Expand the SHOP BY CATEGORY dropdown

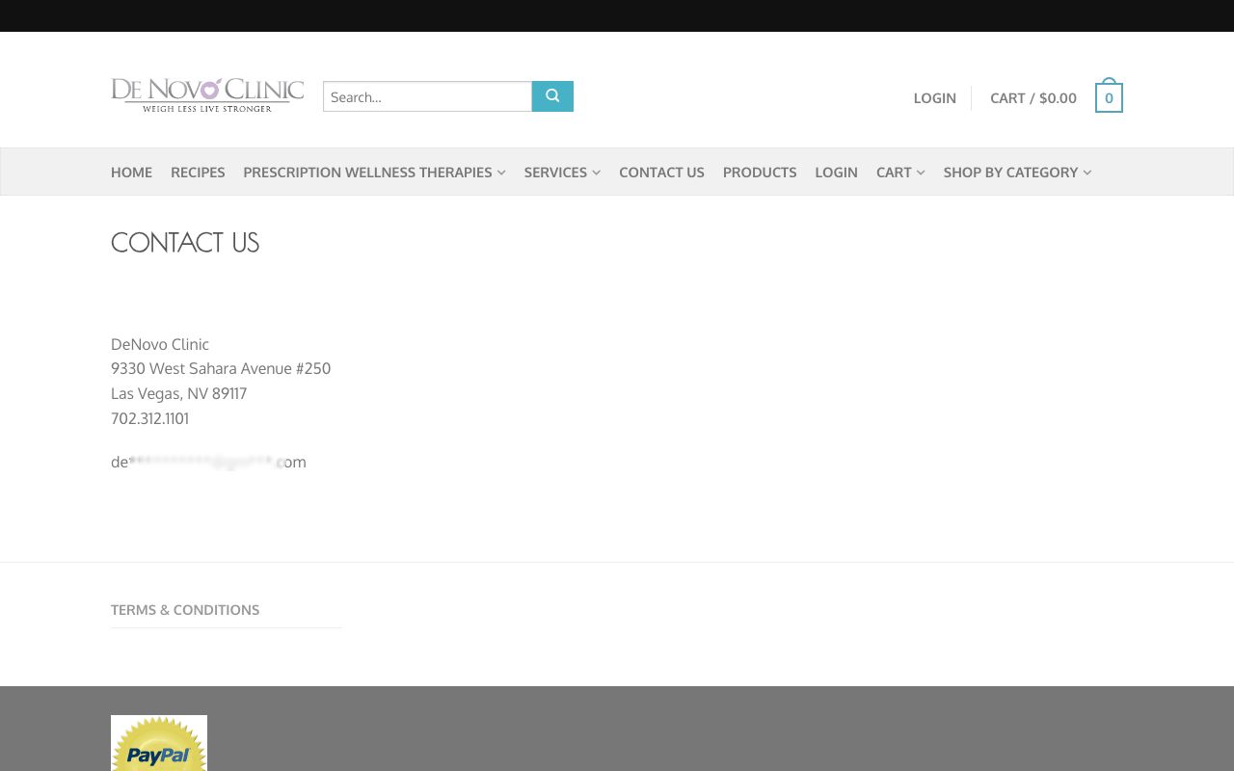click(1017, 173)
